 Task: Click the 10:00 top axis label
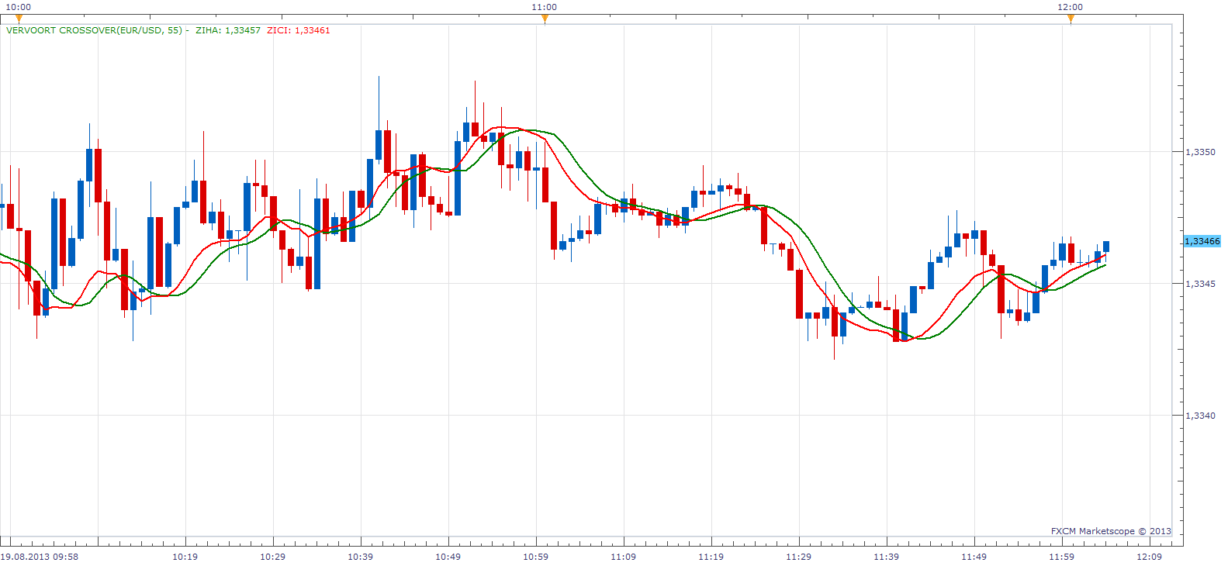19,7
